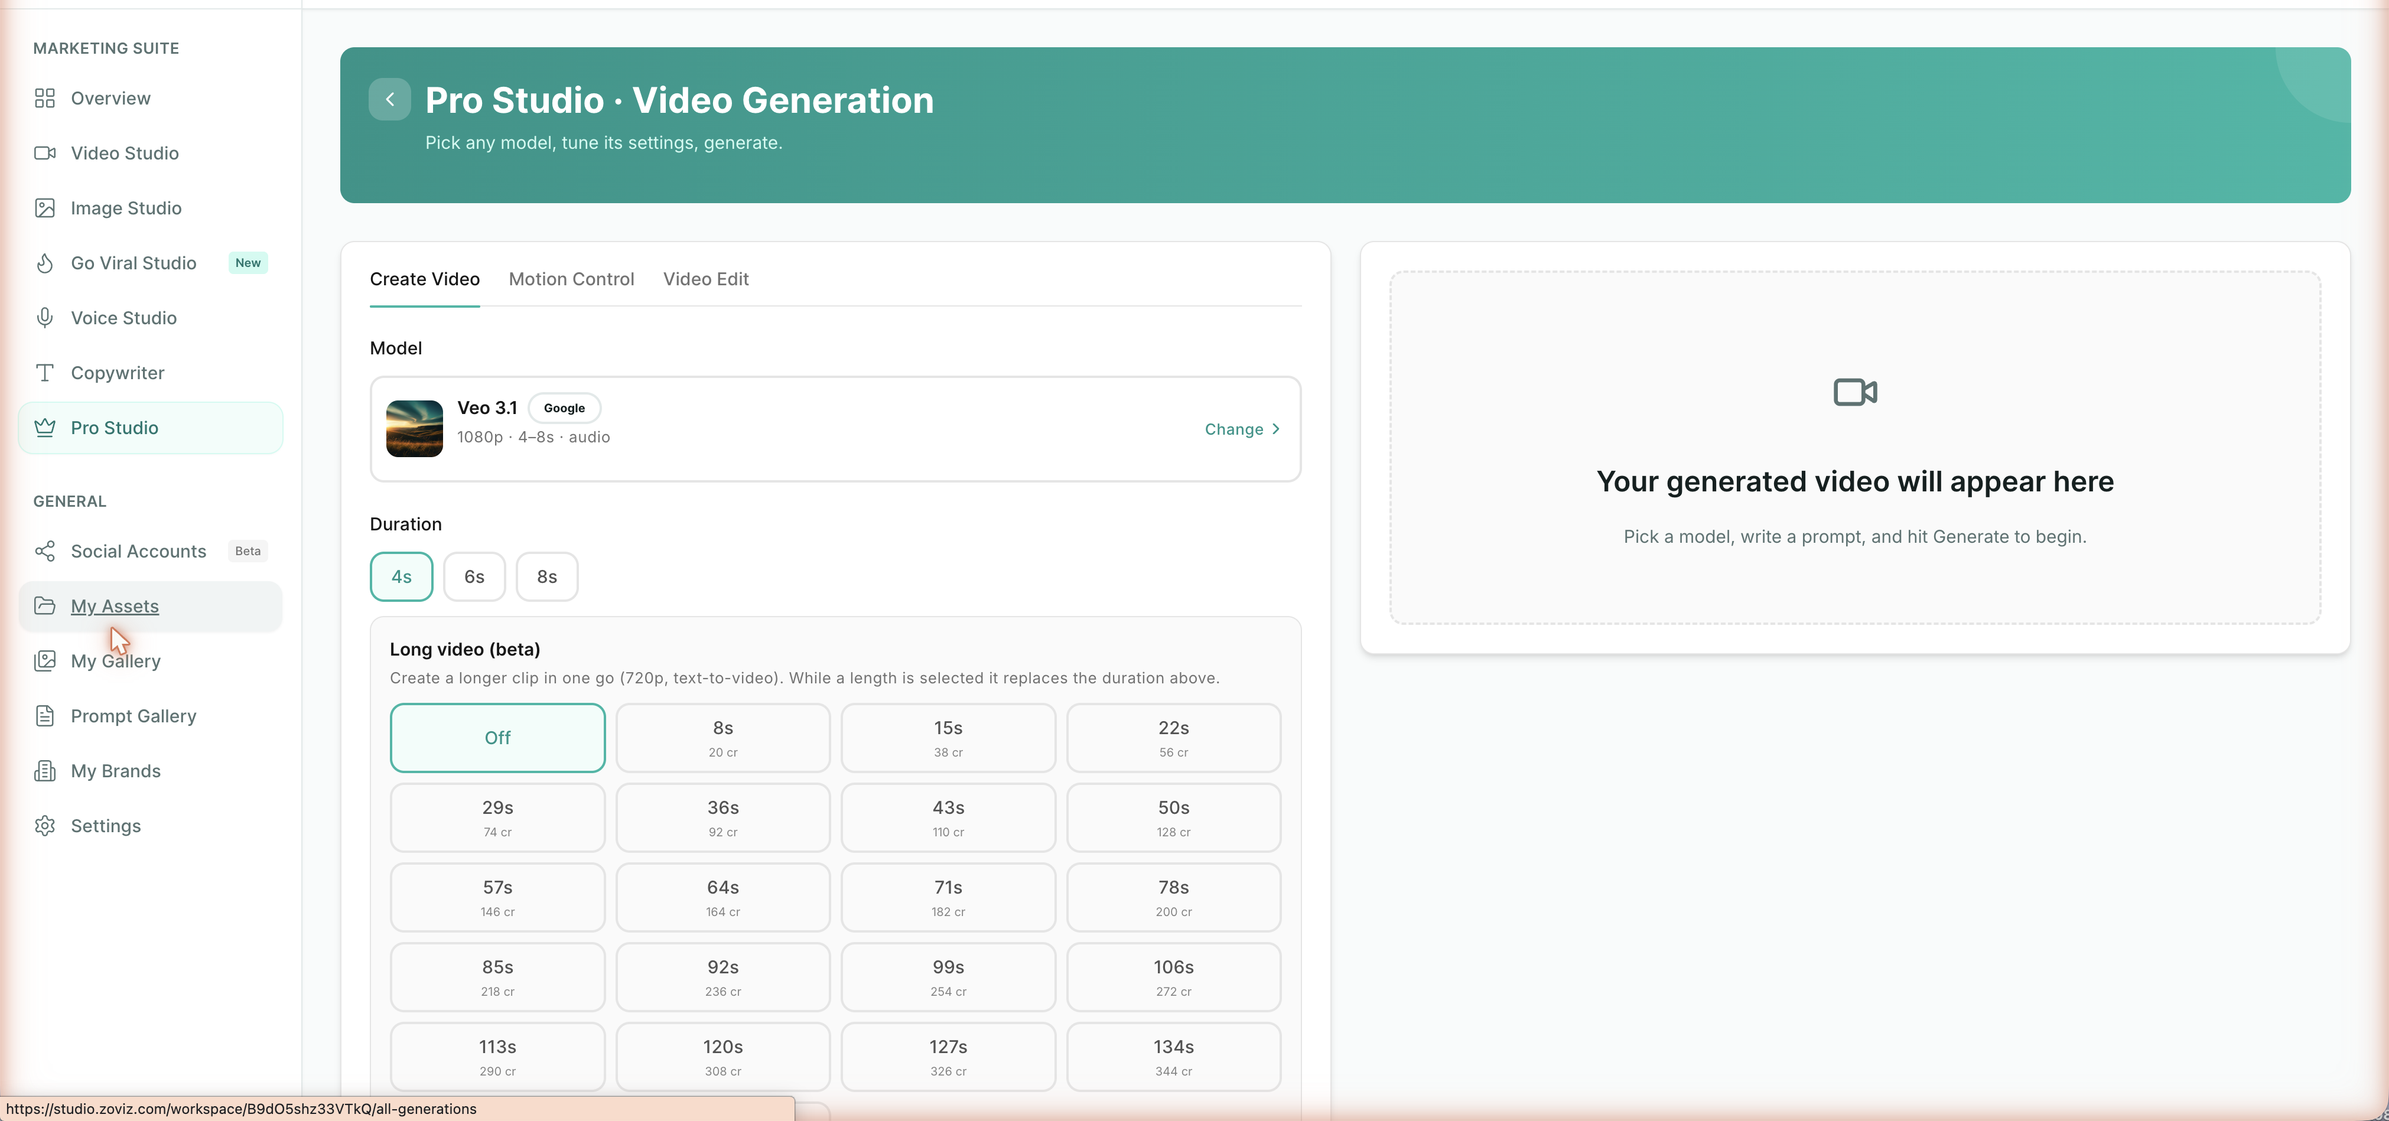
Task: Click the Go Viral Studio flame icon
Action: [x=44, y=262]
